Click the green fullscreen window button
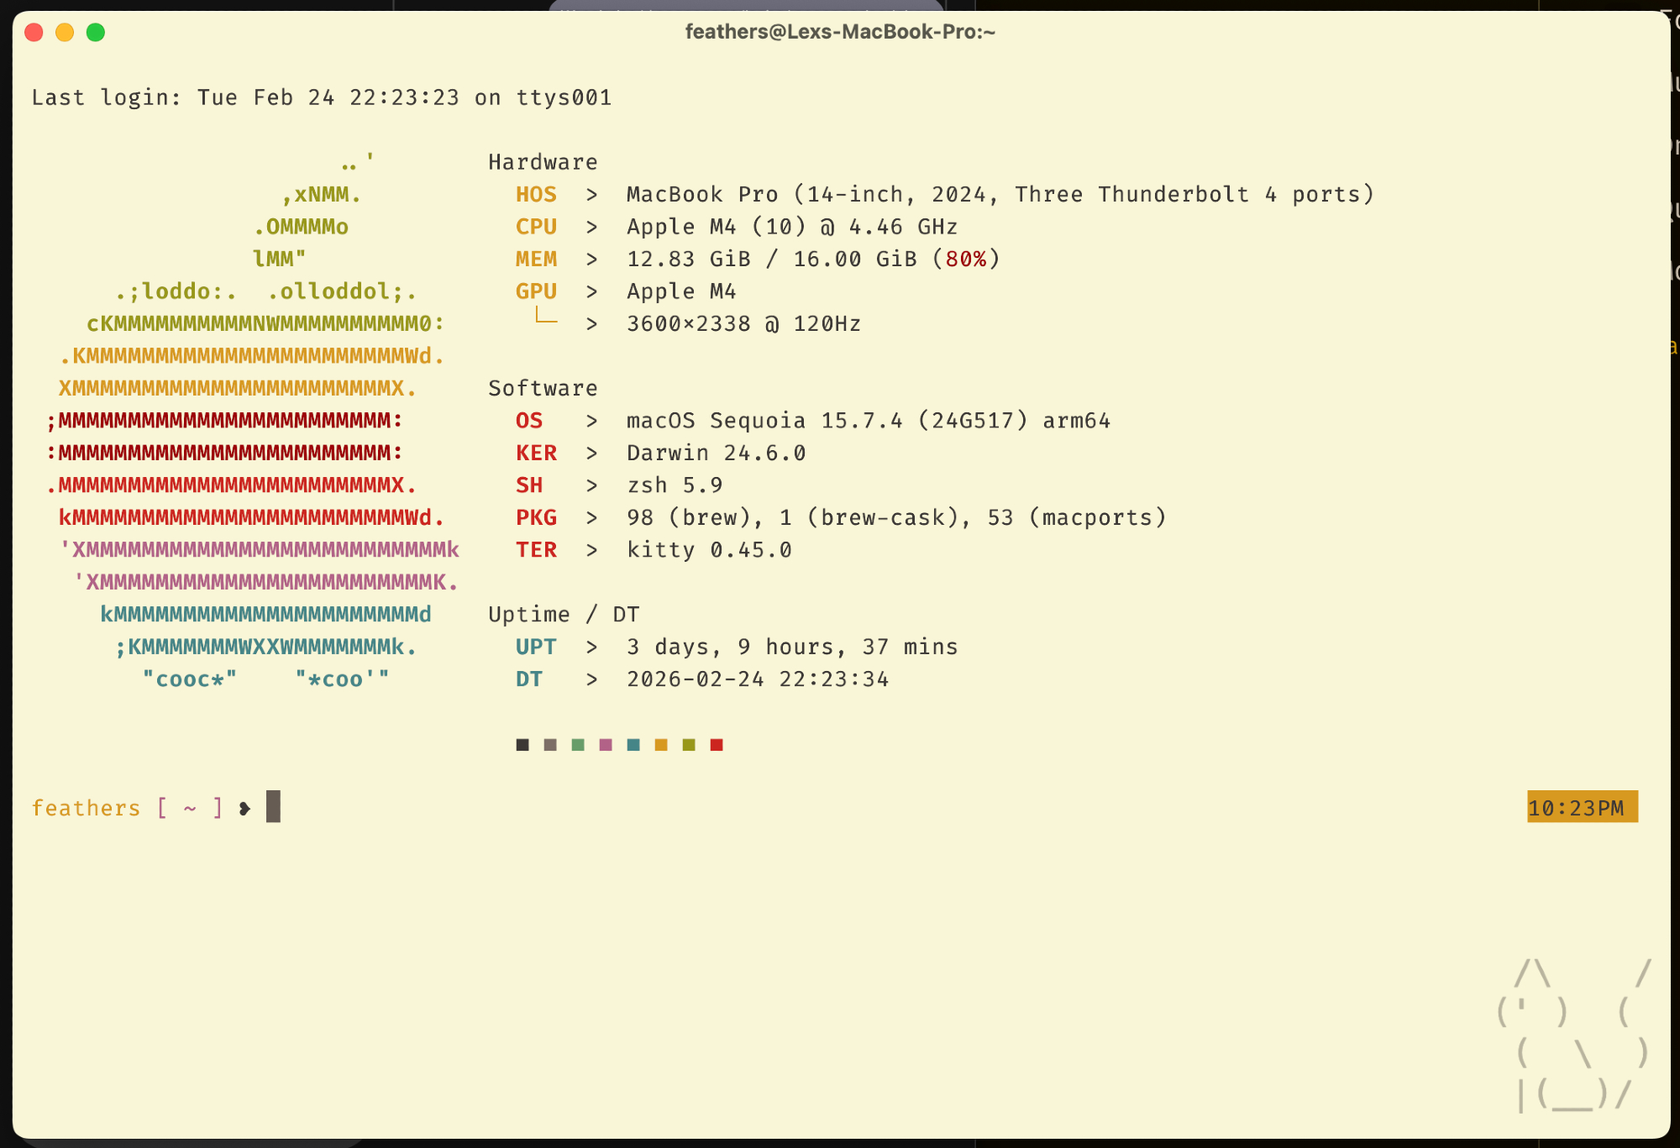1680x1148 pixels. (96, 33)
